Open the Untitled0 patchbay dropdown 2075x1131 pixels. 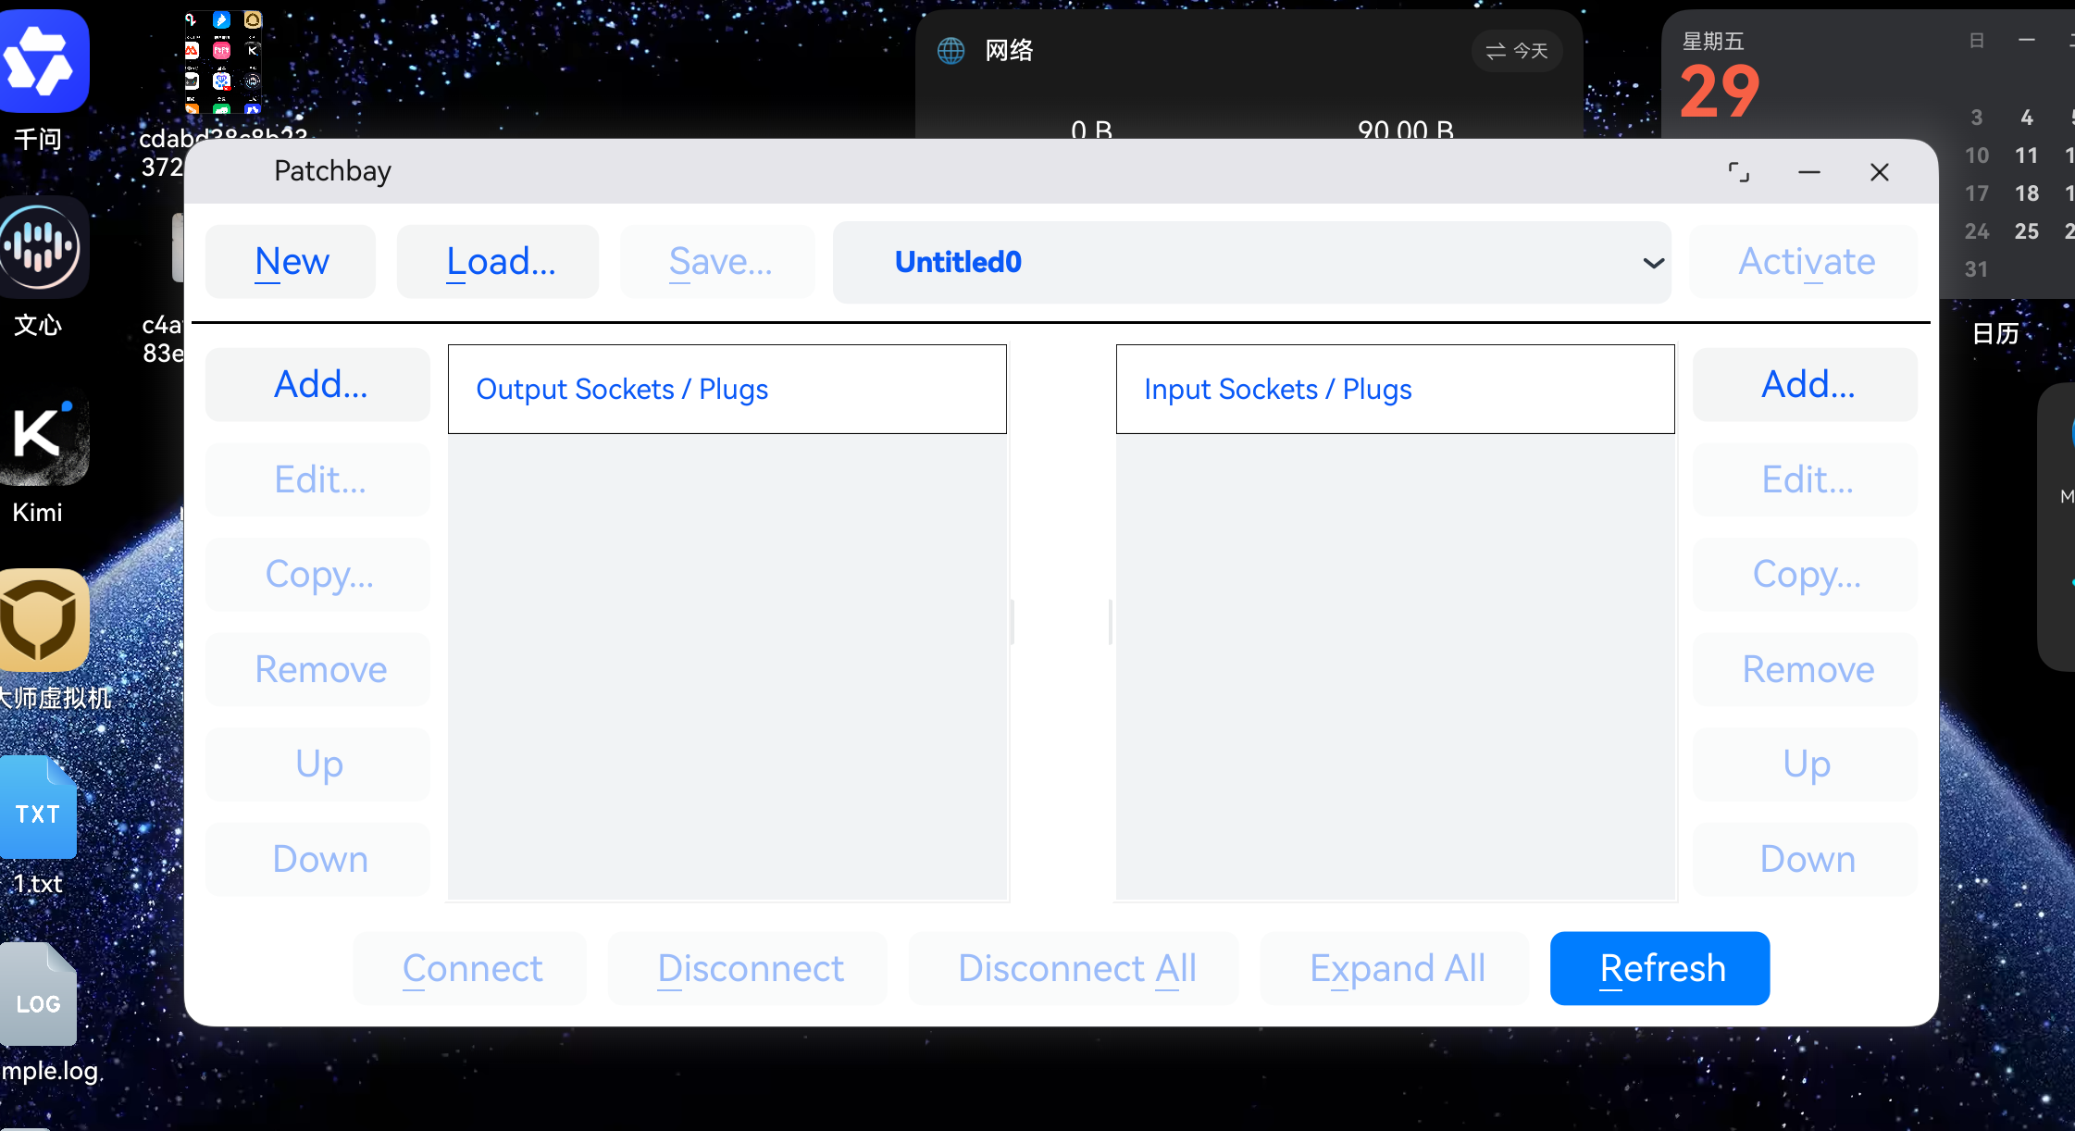(x=1252, y=262)
